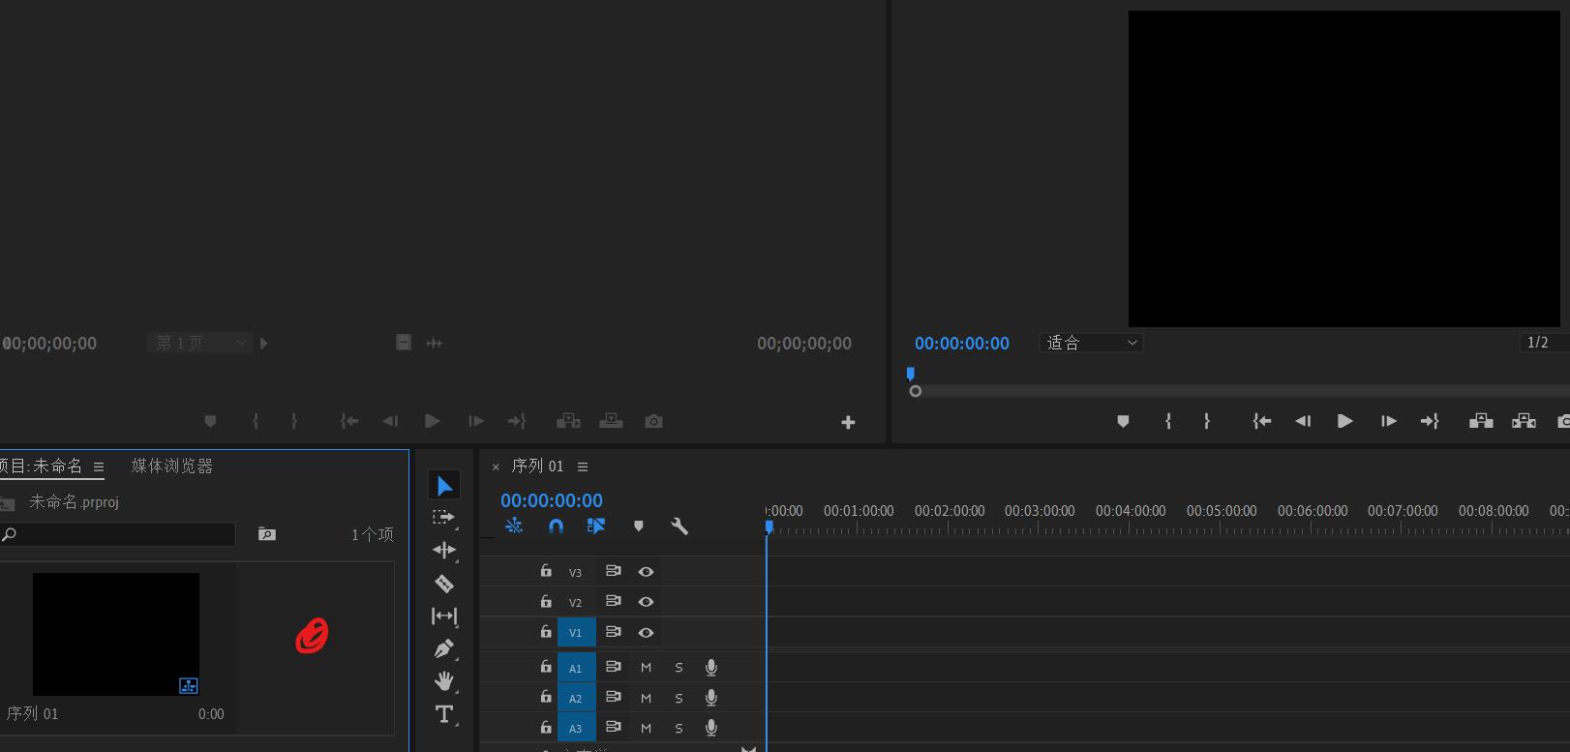The height and width of the screenshot is (752, 1570).
Task: Click Lift button in Program monitor
Action: pos(1481,421)
